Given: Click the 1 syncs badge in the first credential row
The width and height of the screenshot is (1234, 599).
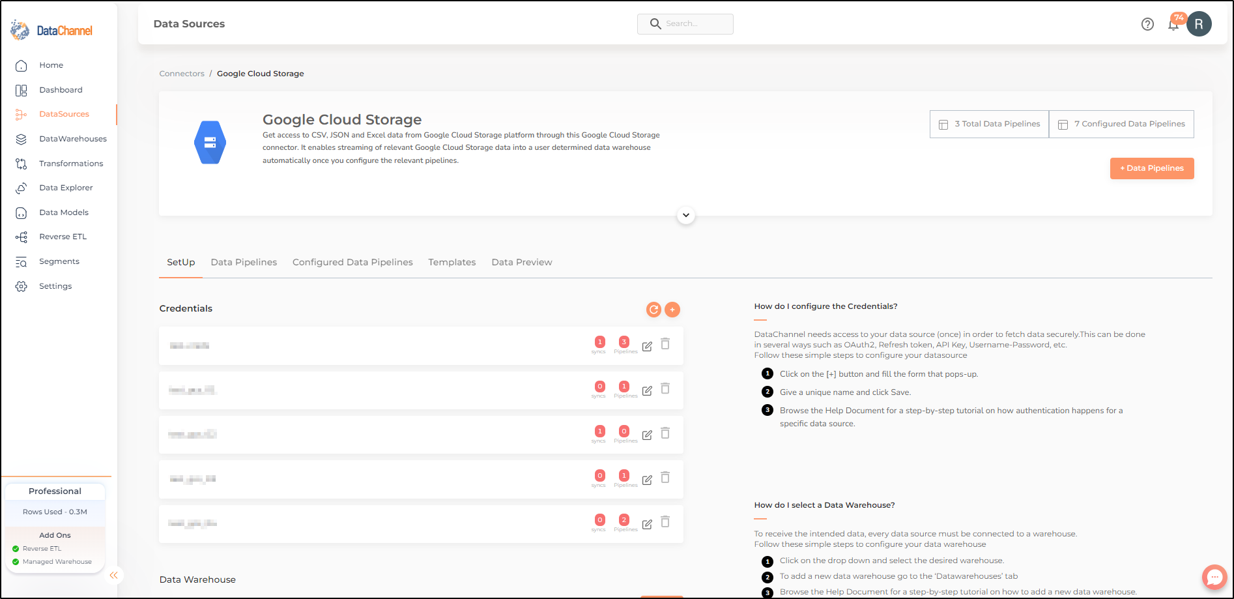Looking at the screenshot, I should pyautogui.click(x=599, y=342).
